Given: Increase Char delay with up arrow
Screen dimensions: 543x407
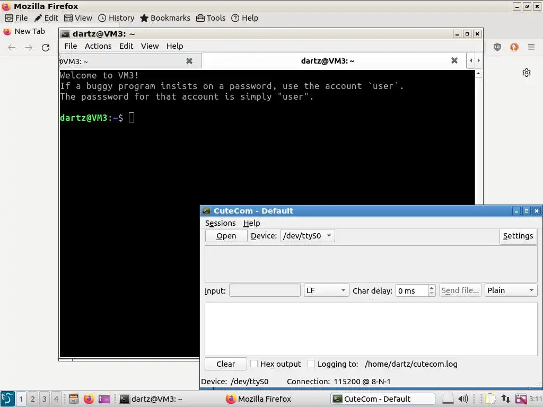Looking at the screenshot, I should pyautogui.click(x=432, y=287).
